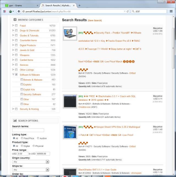176x177 pixels.
Task: Check the Drugs & Chemicals checkbox
Action: [16, 30]
